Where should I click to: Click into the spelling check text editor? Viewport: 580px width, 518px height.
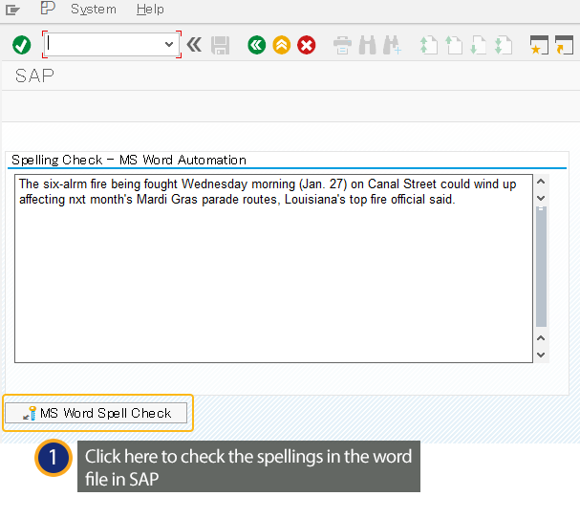(x=273, y=269)
